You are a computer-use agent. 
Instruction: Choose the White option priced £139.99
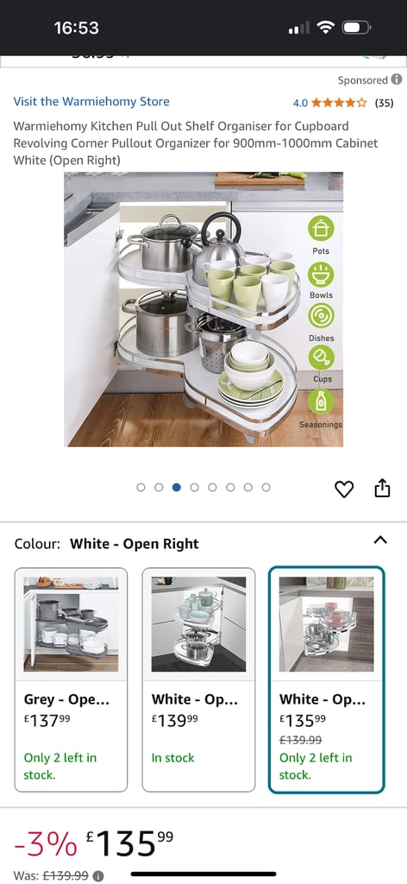click(x=198, y=680)
